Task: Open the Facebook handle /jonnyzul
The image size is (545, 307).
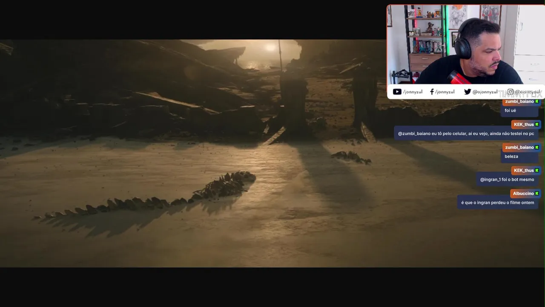Action: [445, 92]
